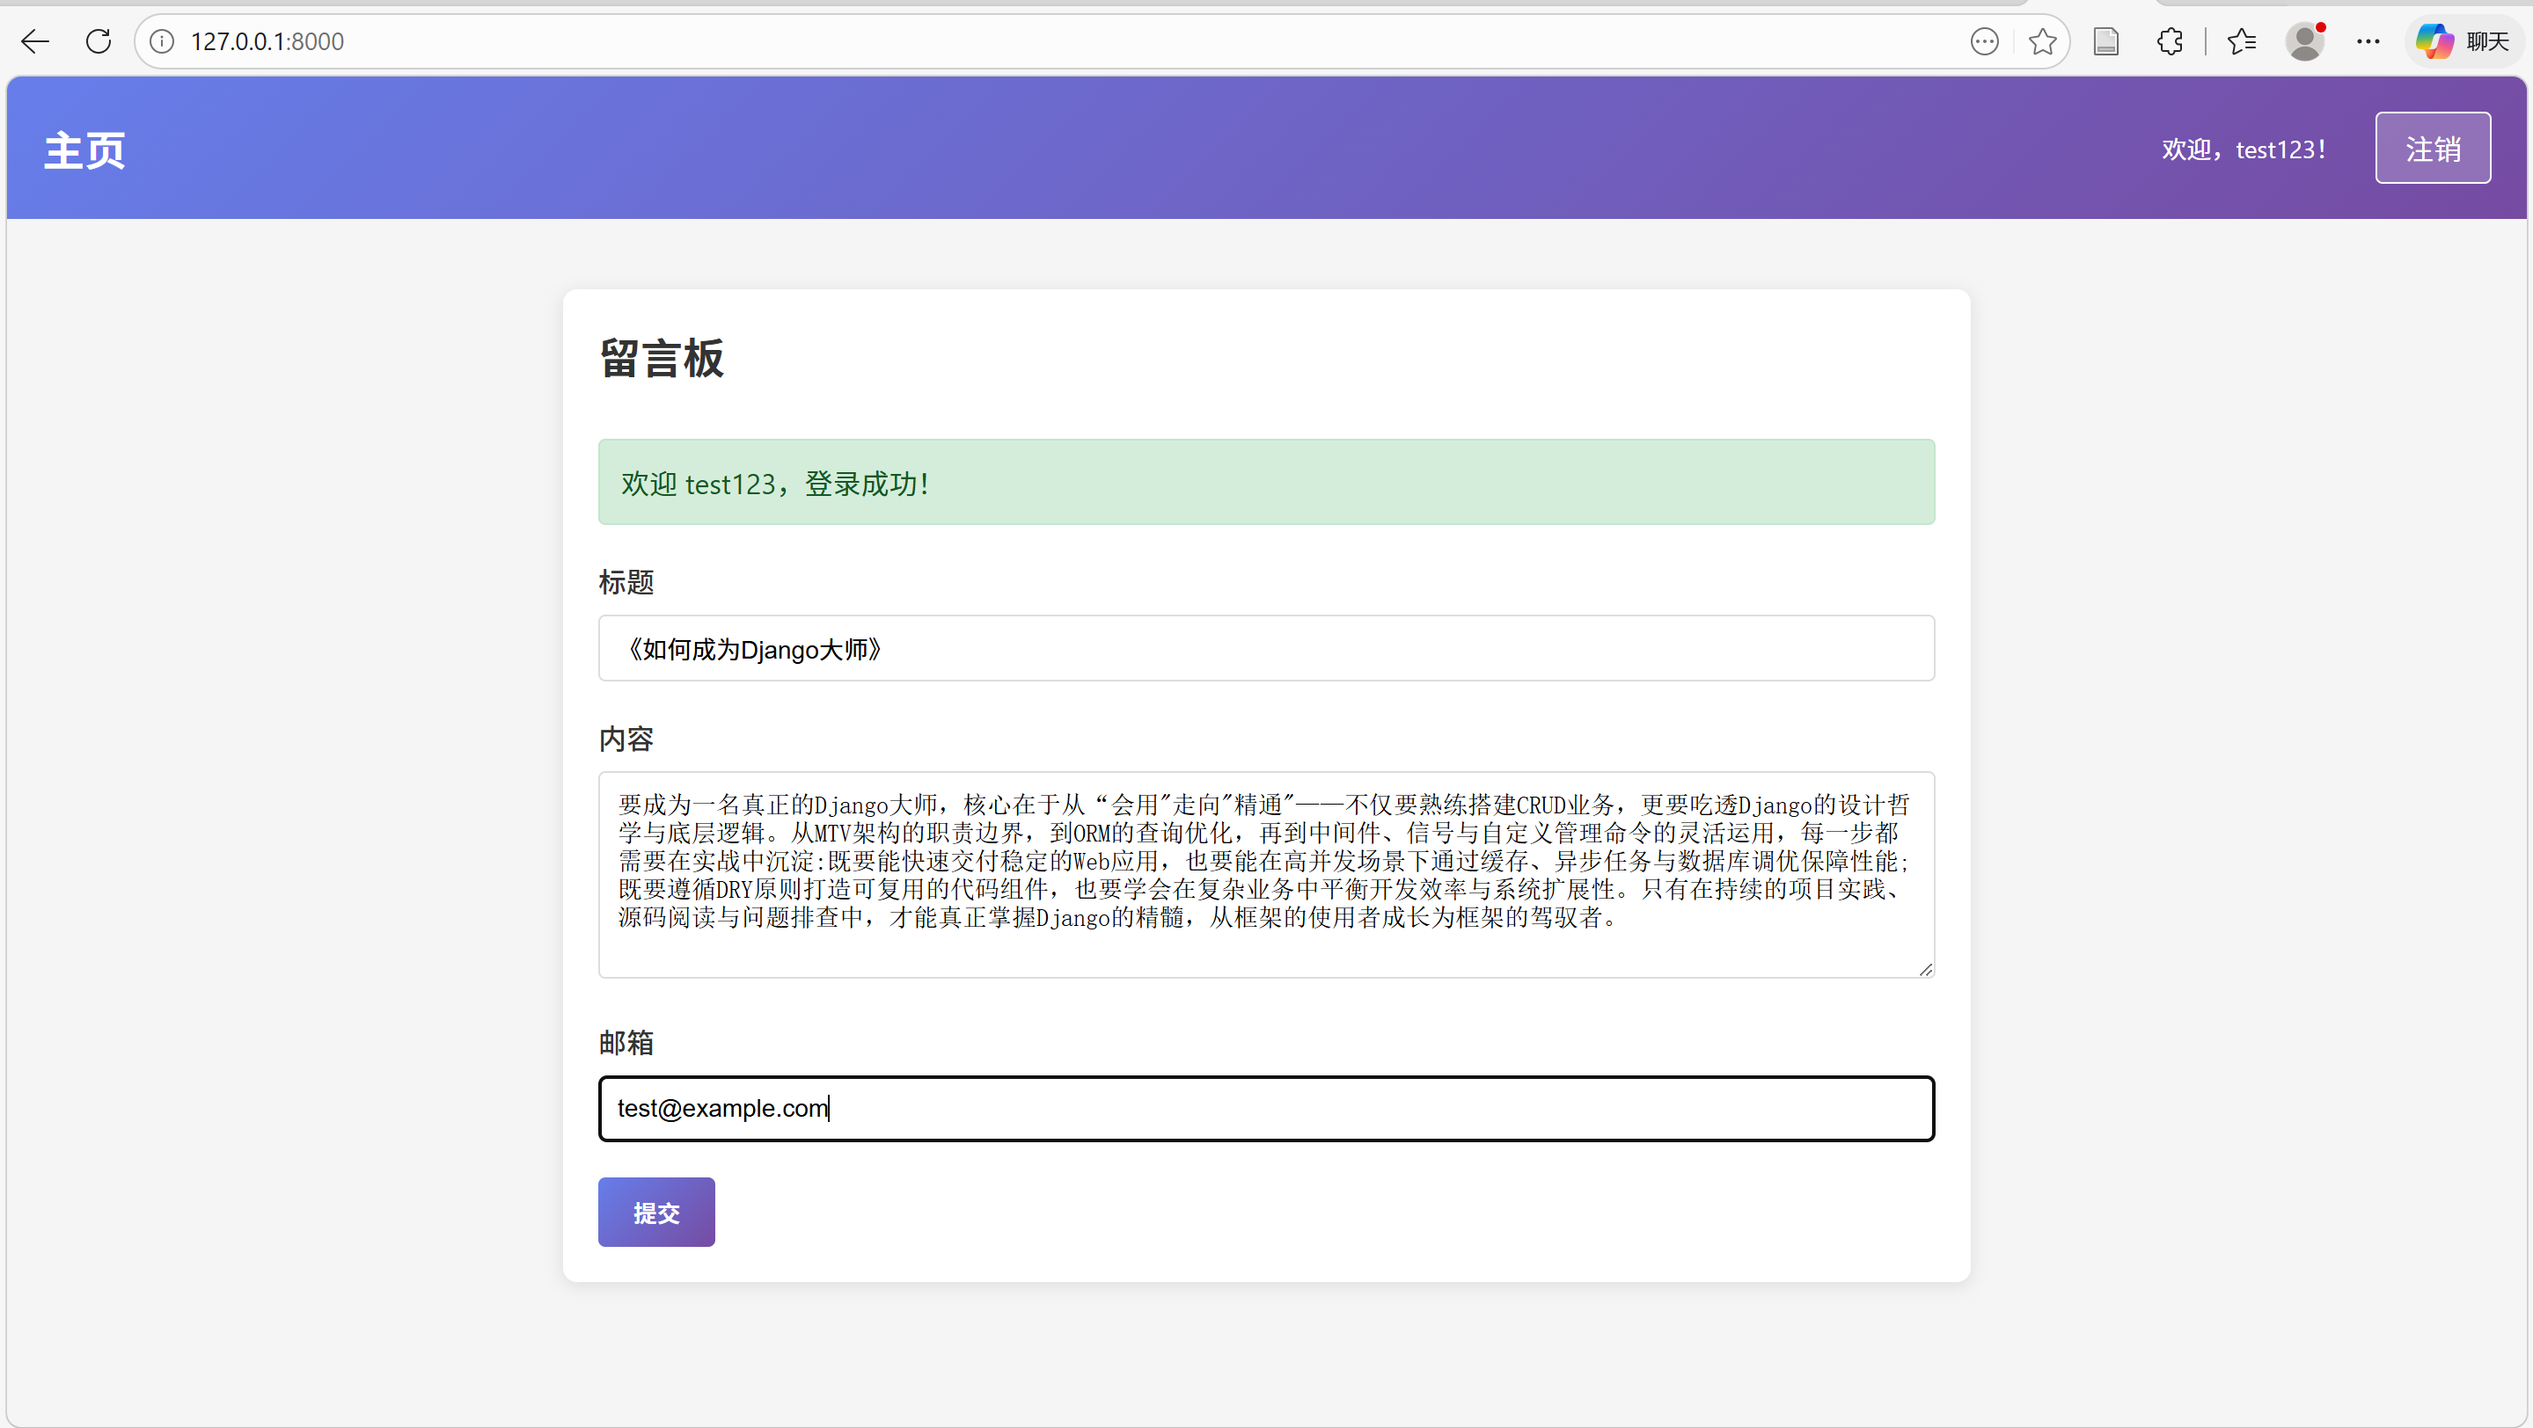Open the user profile avatar
The width and height of the screenshot is (2533, 1428).
tap(2305, 41)
